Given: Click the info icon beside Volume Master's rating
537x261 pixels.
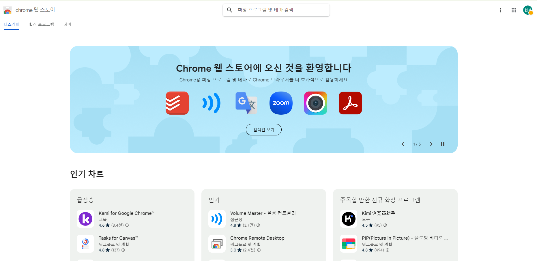Looking at the screenshot, I should [x=258, y=225].
